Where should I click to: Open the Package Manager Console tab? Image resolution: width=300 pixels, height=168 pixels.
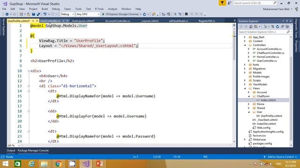tap(33, 150)
